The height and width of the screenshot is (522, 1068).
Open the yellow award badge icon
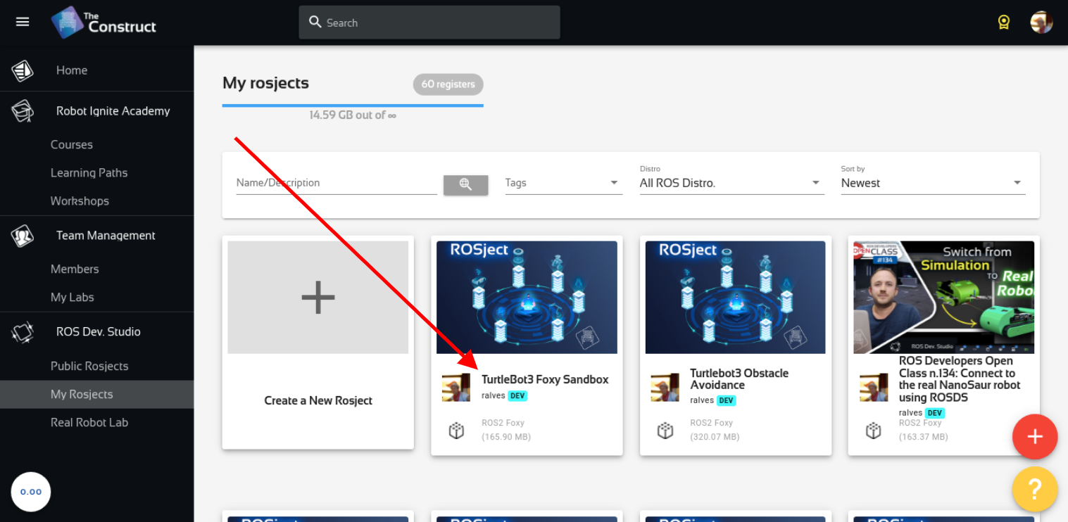(1004, 23)
